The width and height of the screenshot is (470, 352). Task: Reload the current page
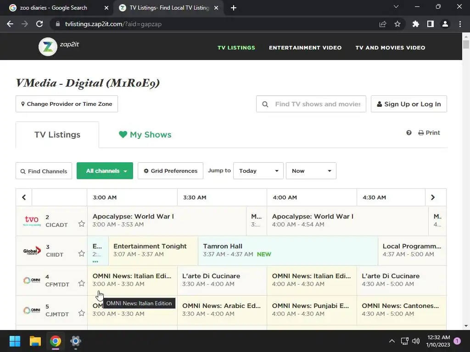(39, 24)
